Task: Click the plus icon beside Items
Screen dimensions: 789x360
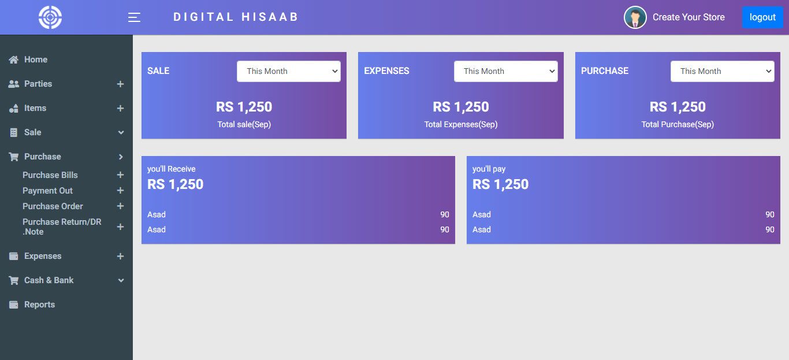Action: (120, 109)
